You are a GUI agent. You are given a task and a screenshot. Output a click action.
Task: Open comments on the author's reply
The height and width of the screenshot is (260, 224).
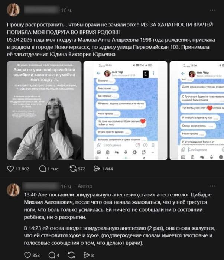(52, 255)
